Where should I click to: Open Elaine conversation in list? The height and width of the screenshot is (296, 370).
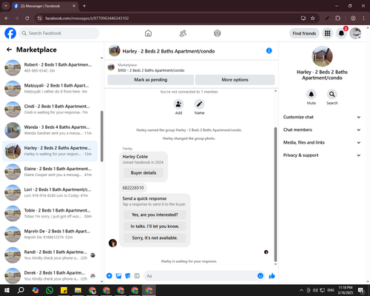pos(50,172)
